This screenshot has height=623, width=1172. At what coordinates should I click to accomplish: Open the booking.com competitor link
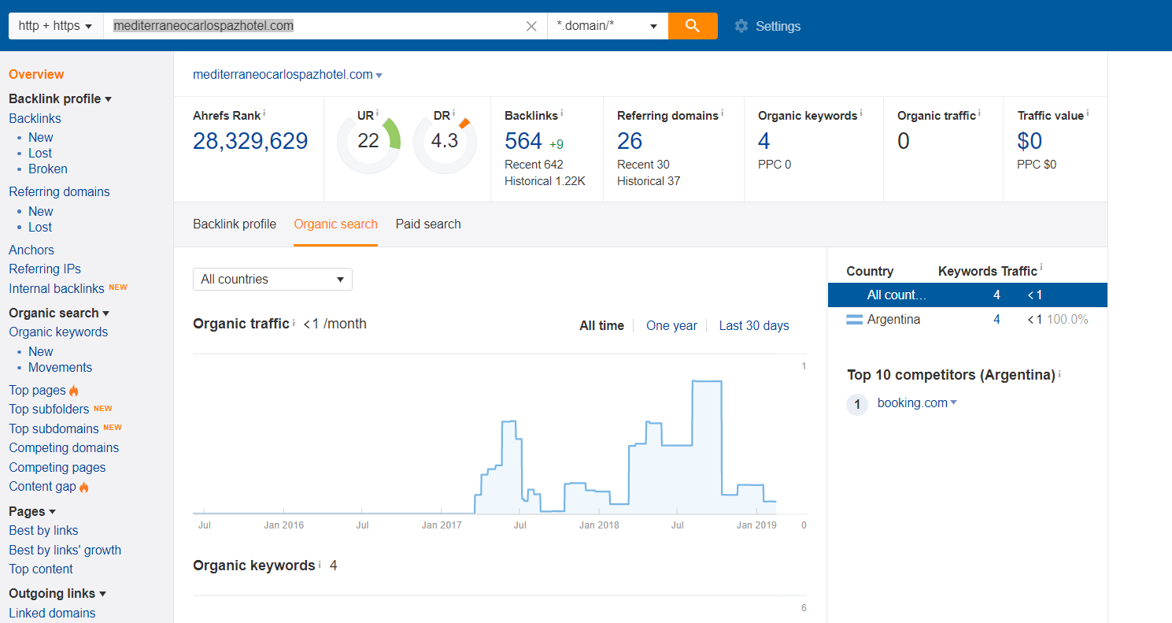912,403
